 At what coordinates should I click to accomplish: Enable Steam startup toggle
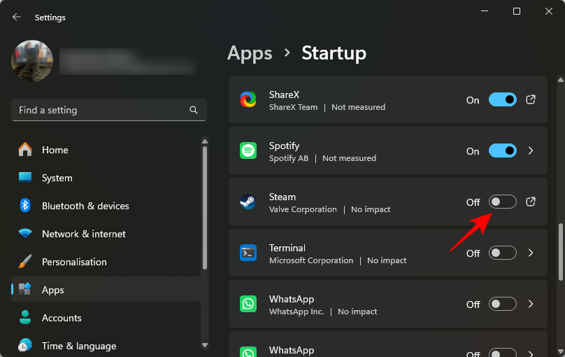(503, 202)
